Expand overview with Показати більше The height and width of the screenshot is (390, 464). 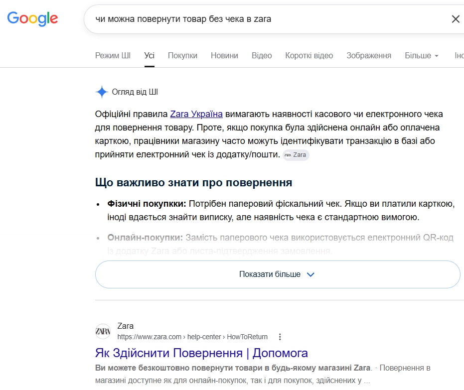(278, 274)
